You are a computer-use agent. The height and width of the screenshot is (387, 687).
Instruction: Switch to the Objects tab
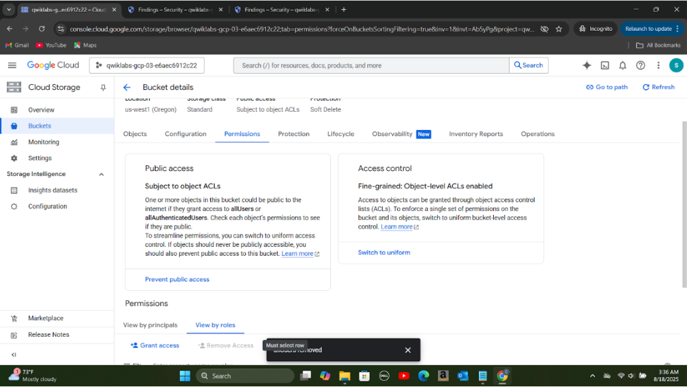(x=135, y=134)
